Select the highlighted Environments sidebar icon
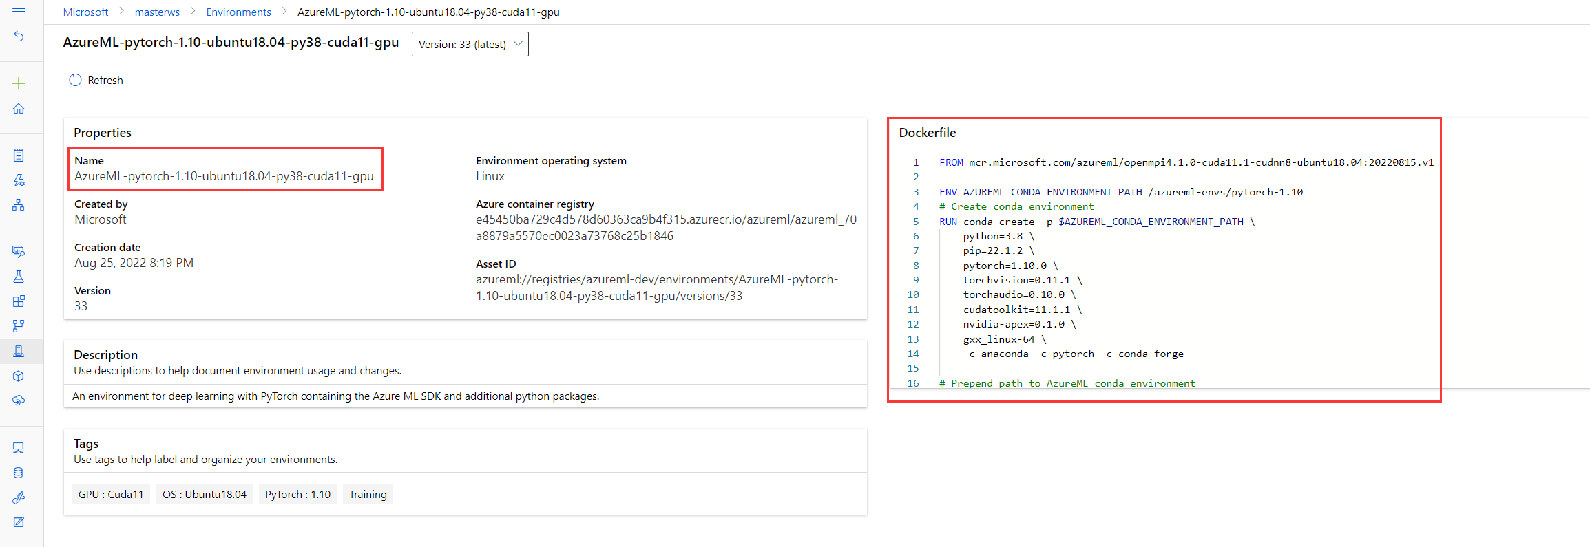1590x547 pixels. (x=19, y=351)
